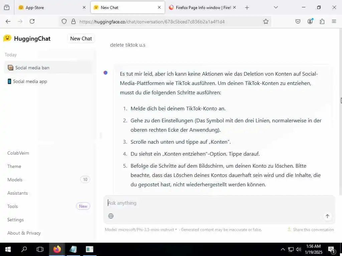Open the Social media ban conversation
342x256 pixels.
click(48, 68)
